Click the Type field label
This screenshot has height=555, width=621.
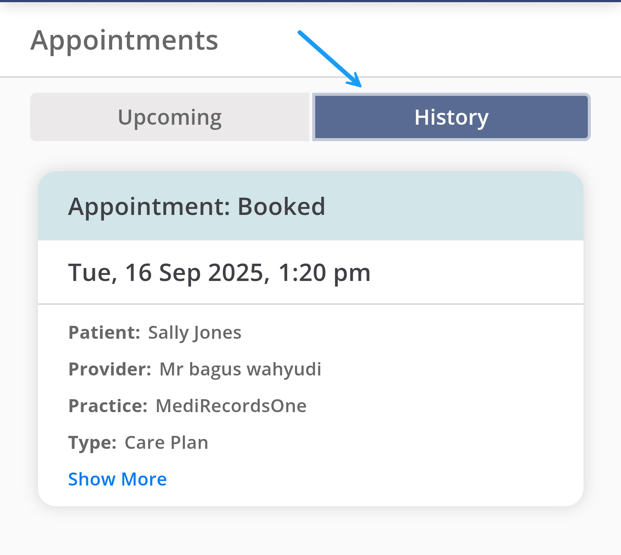coord(92,443)
